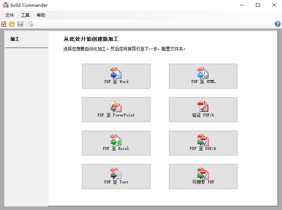Open the 工具 menu
This screenshot has height=210, width=282.
click(x=25, y=15)
